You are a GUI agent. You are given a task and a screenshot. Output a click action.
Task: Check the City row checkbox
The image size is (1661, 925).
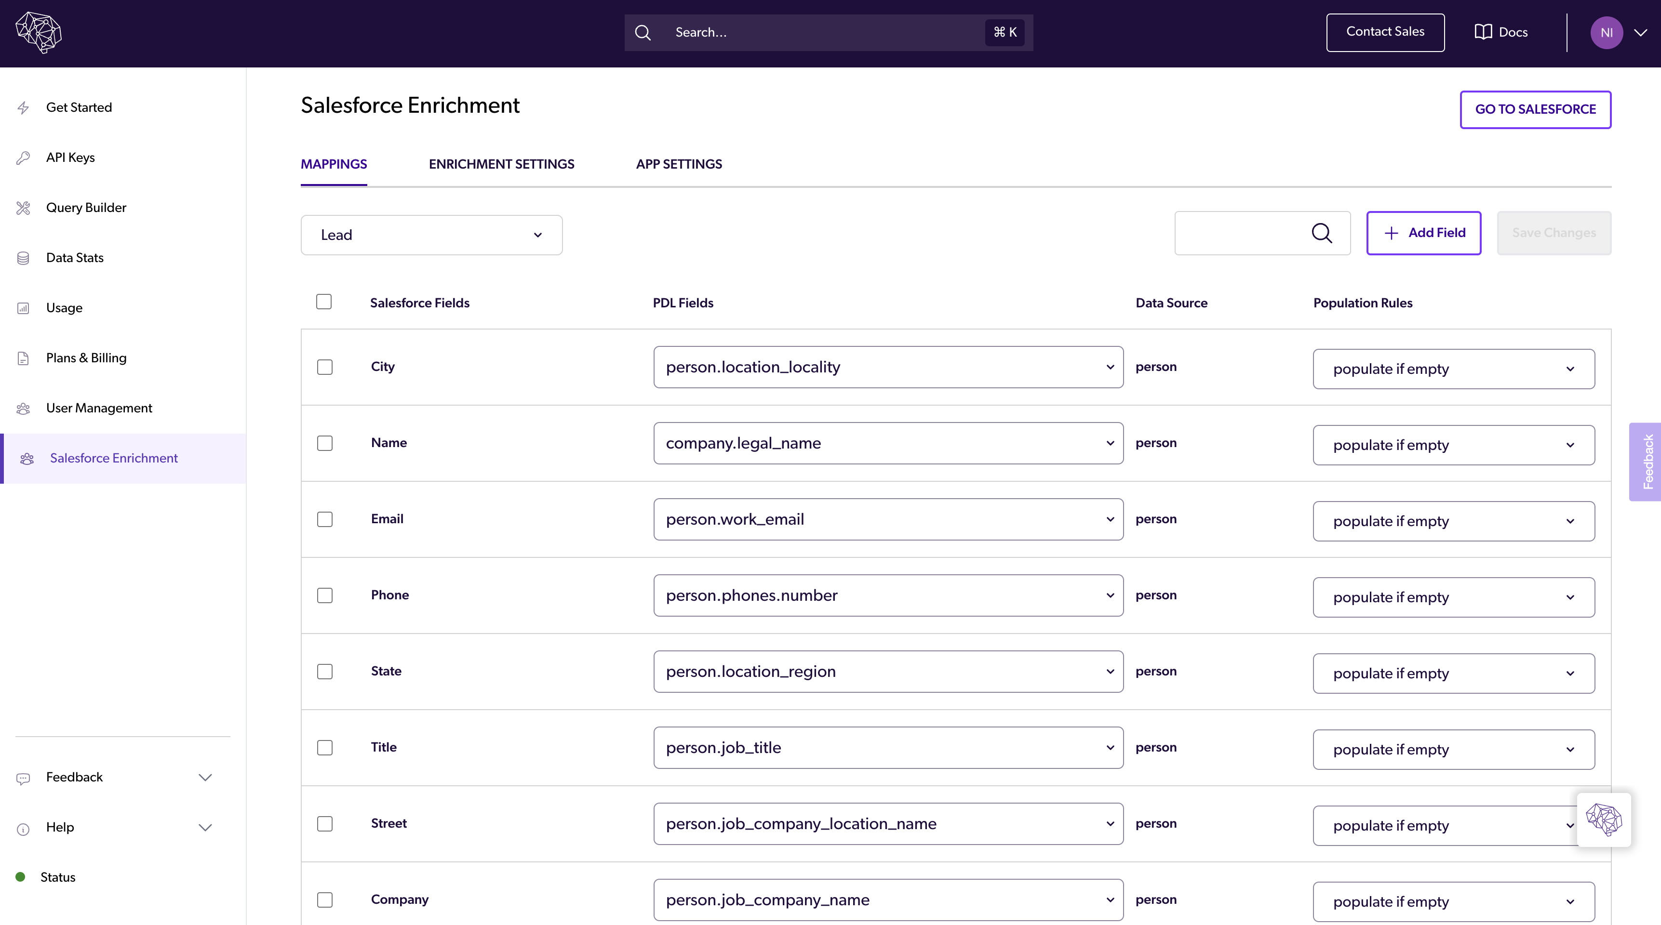click(325, 367)
